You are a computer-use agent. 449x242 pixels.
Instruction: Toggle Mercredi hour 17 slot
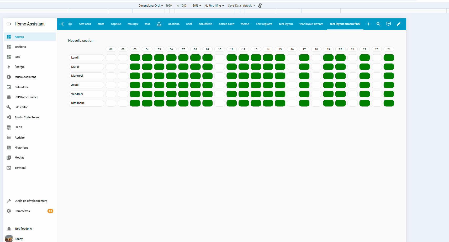(x=304, y=76)
